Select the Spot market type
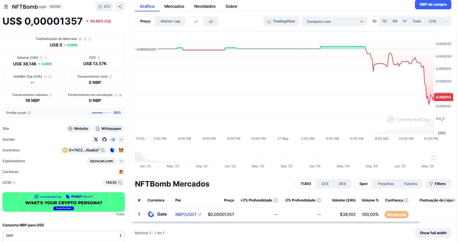 coord(364,184)
